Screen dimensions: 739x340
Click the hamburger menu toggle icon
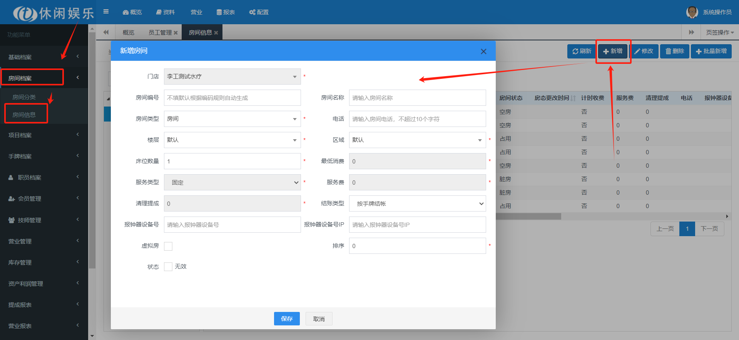click(106, 12)
